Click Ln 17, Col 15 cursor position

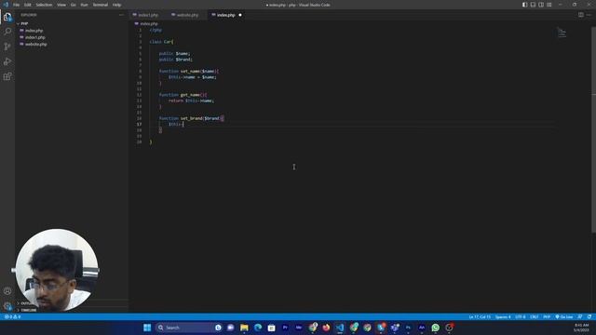tap(480, 316)
